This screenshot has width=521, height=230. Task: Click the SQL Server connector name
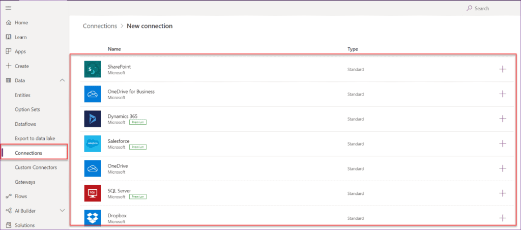click(119, 190)
